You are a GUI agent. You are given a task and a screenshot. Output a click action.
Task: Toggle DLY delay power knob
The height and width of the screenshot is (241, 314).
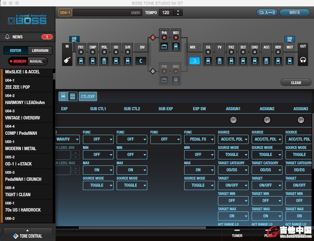tap(243, 52)
